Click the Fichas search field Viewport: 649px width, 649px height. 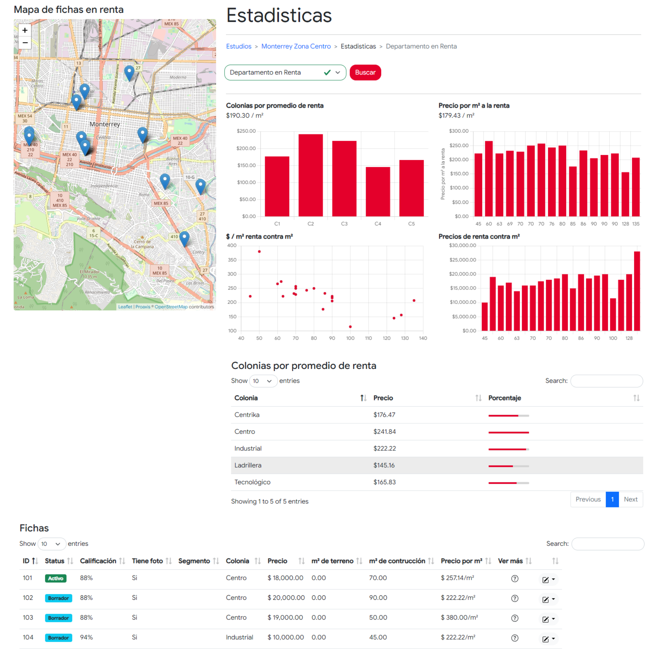(607, 544)
